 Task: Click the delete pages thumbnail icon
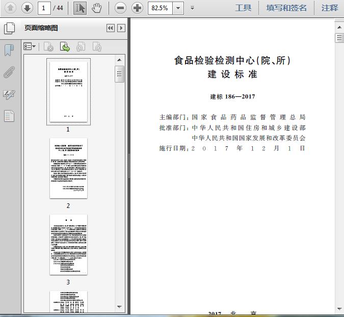pyautogui.click(x=49, y=46)
